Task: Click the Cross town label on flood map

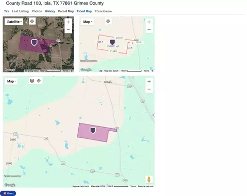Action: click(108, 82)
